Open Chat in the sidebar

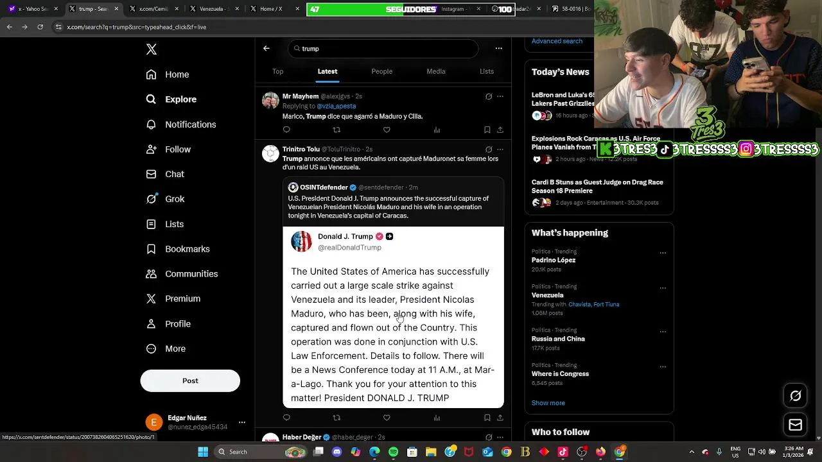tap(165, 174)
